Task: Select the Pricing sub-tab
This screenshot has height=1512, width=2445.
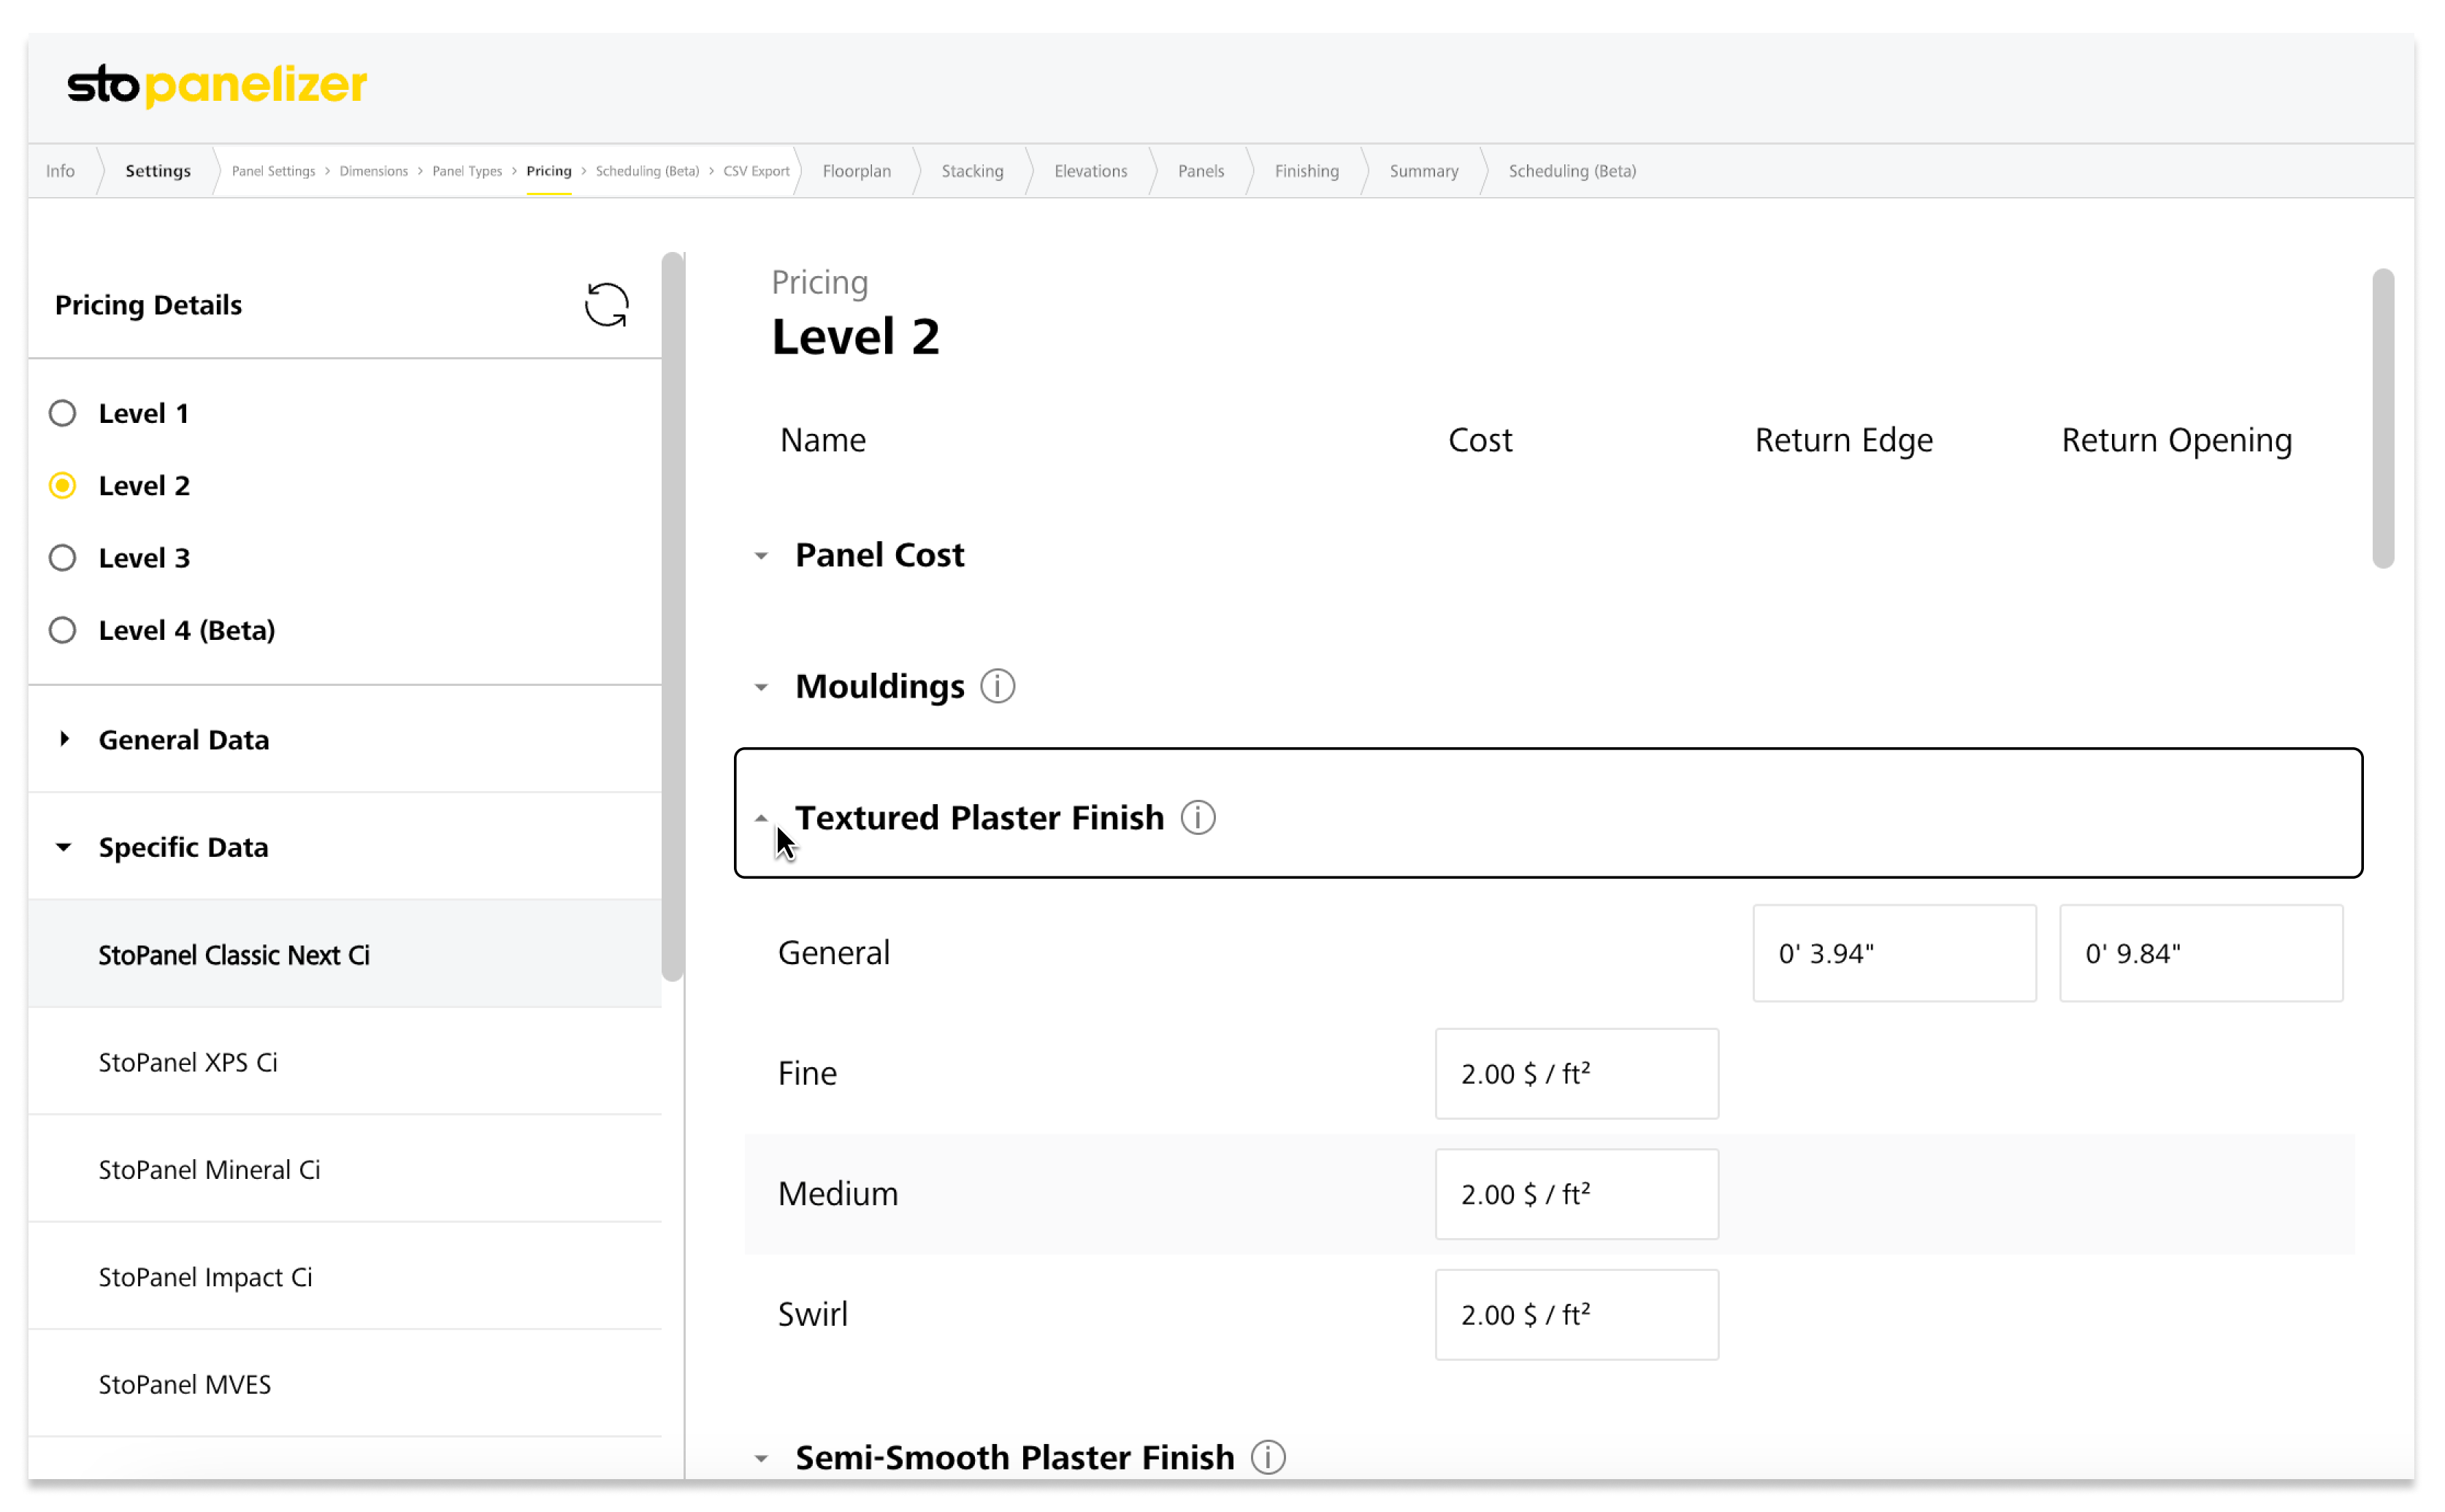Action: [548, 171]
